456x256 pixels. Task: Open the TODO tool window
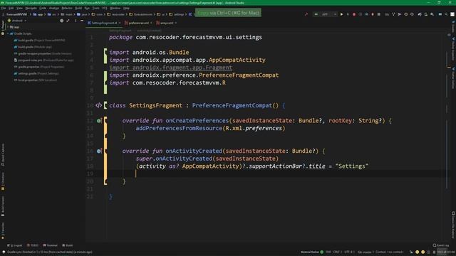tap(33, 245)
